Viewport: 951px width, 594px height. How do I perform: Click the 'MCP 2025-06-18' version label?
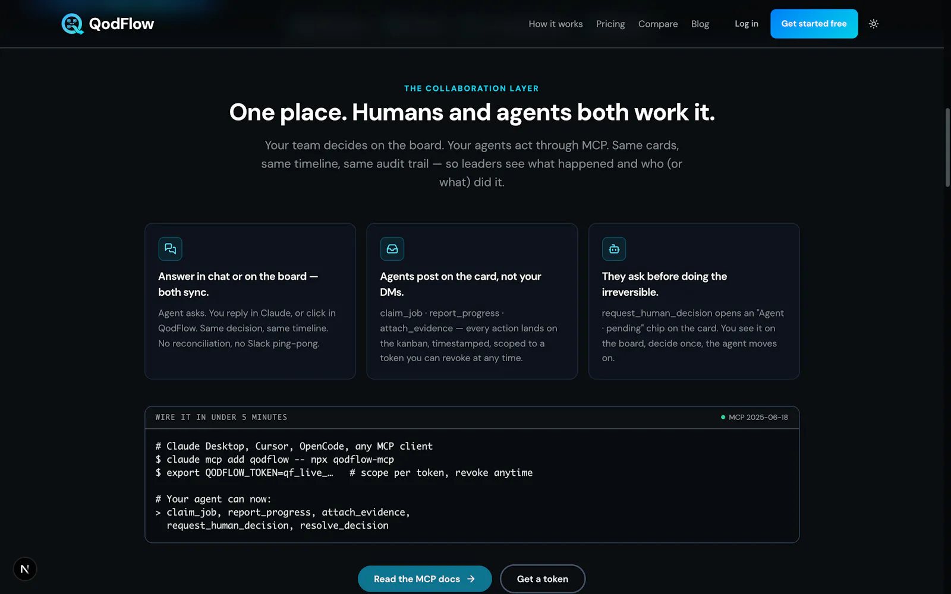click(x=758, y=418)
